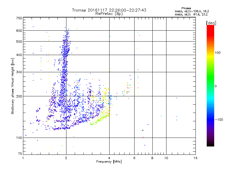This screenshot has height=172, width=230.
Task: Click the x-axis tick label '4'
Action: pyautogui.click(x=109, y=158)
